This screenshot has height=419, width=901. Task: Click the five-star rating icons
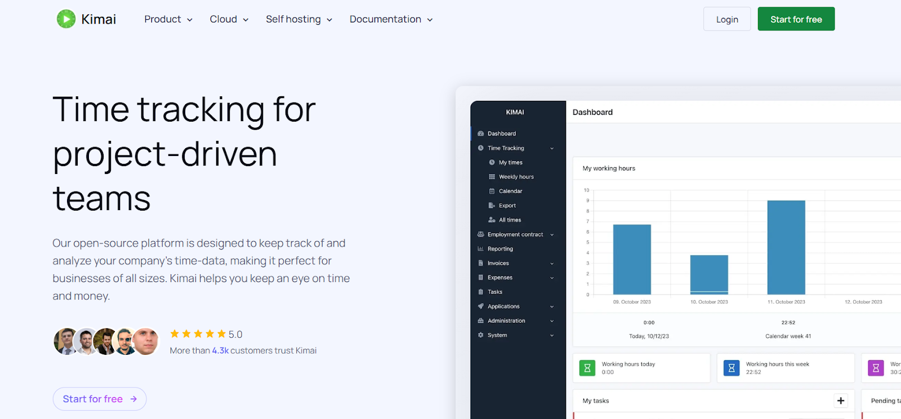click(x=198, y=334)
